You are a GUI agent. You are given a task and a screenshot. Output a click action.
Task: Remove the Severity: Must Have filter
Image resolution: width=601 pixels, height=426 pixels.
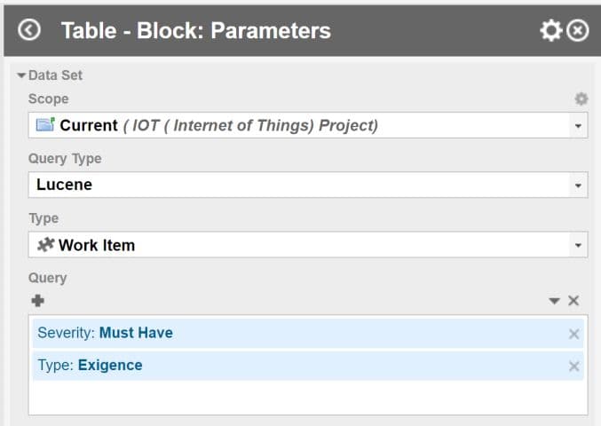point(573,334)
